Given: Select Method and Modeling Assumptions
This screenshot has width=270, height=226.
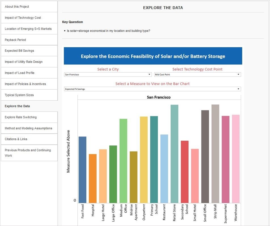Looking at the screenshot, I should point(28,128).
